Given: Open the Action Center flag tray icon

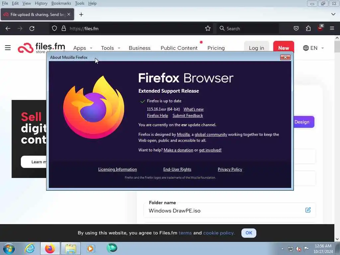Looking at the screenshot, I should [306, 248].
